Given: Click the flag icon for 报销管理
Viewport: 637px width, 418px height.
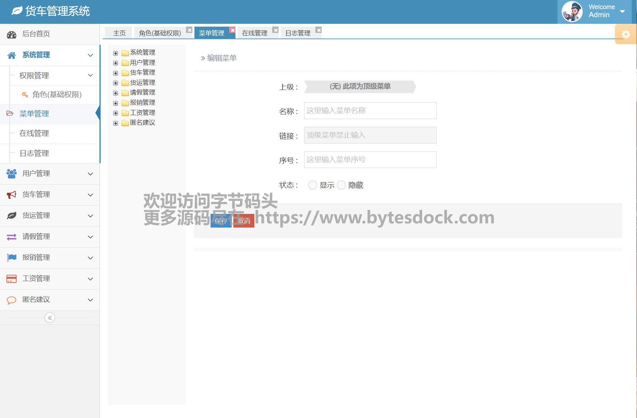Looking at the screenshot, I should tap(12, 258).
